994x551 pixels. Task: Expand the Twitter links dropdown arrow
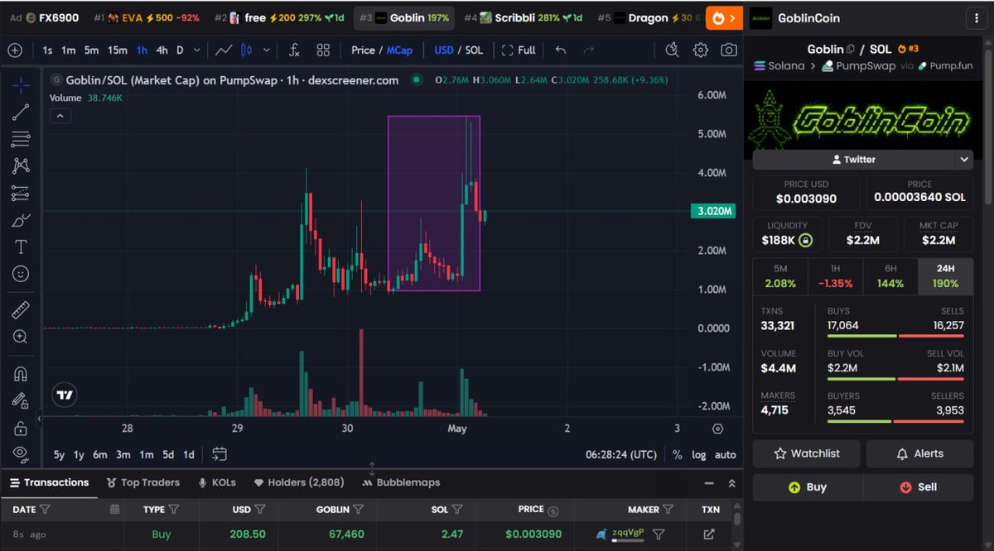pos(964,160)
